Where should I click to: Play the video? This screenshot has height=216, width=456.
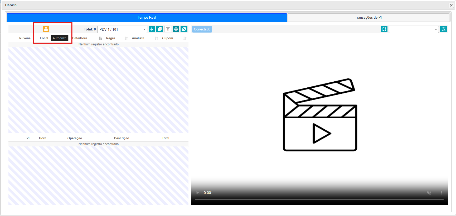[x=198, y=193]
